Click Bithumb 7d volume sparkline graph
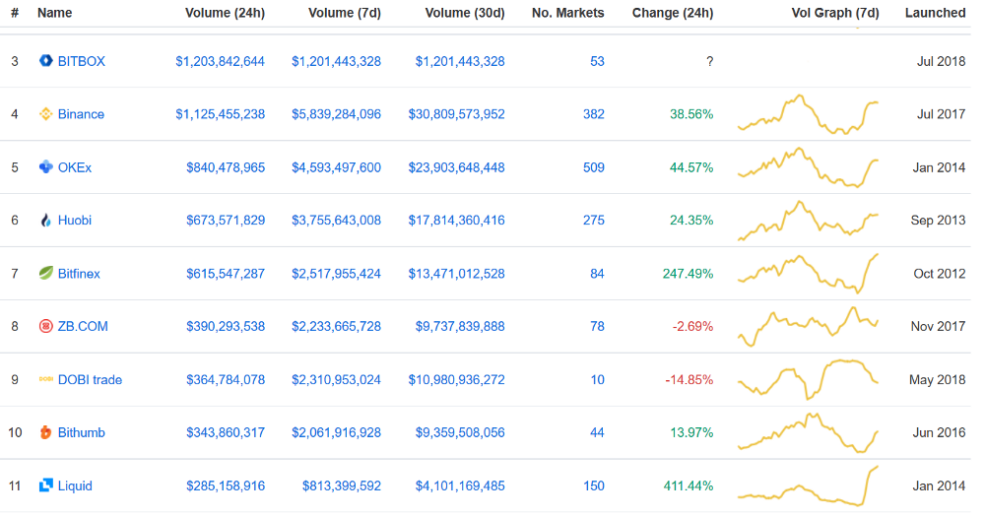This screenshot has height=517, width=985. [808, 433]
